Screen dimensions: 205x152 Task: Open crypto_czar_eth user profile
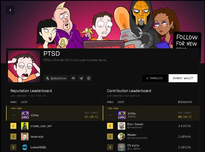[x=41, y=126]
